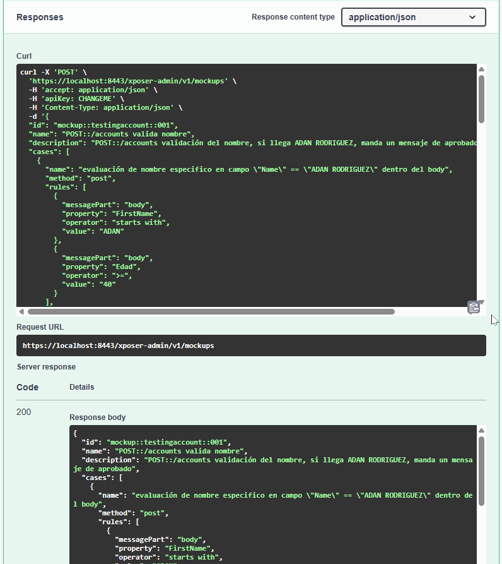The width and height of the screenshot is (502, 564).
Task: Copy the curl command to clipboard
Action: 474,308
